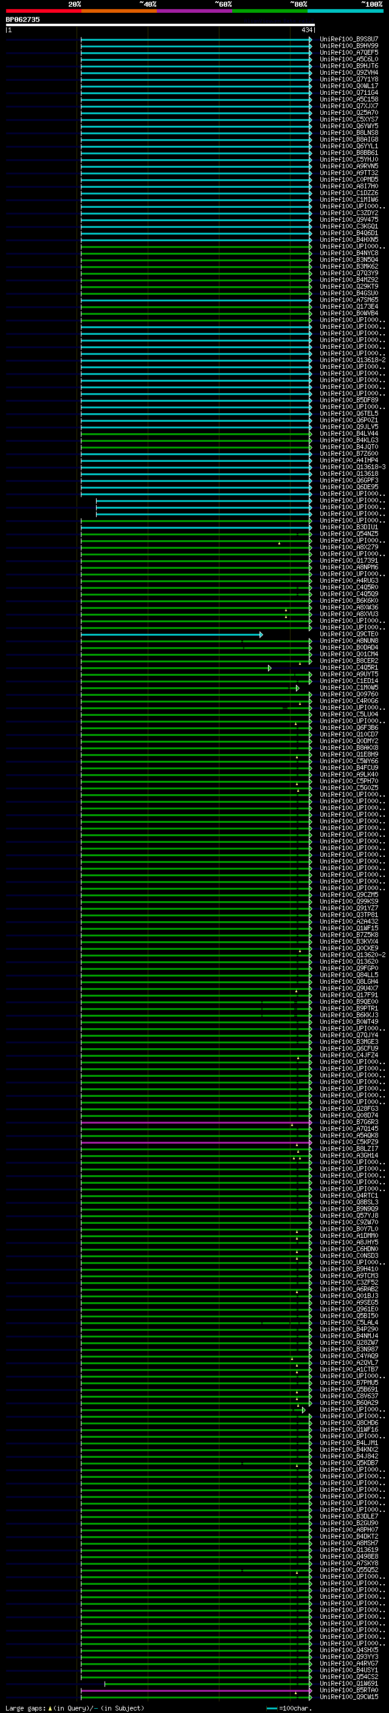
Task: Open entry UniRef100_C1DZZ6
Action: [x=349, y=193]
